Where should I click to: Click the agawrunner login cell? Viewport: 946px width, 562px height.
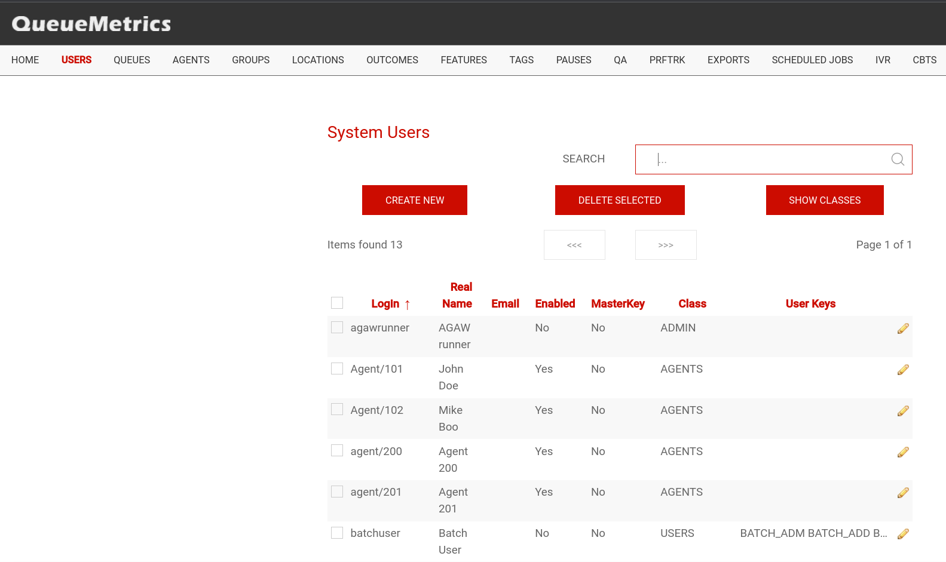click(379, 328)
